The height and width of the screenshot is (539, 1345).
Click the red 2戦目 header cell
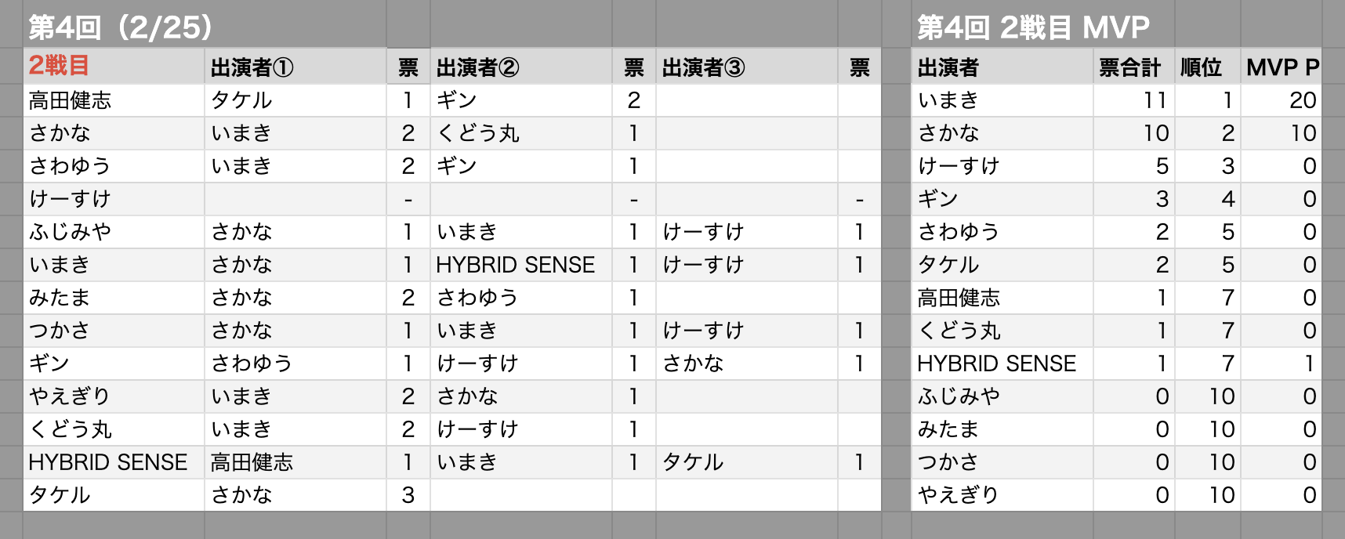[x=114, y=67]
